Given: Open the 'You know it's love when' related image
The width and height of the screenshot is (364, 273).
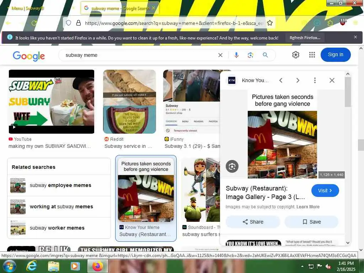Looking at the screenshot, I should coord(253,242).
